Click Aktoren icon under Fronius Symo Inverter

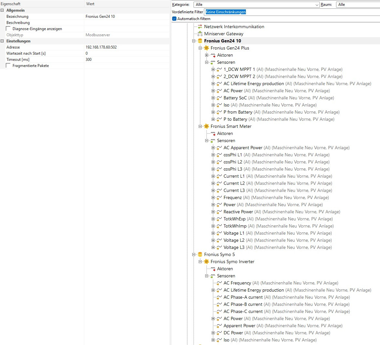[x=213, y=269]
